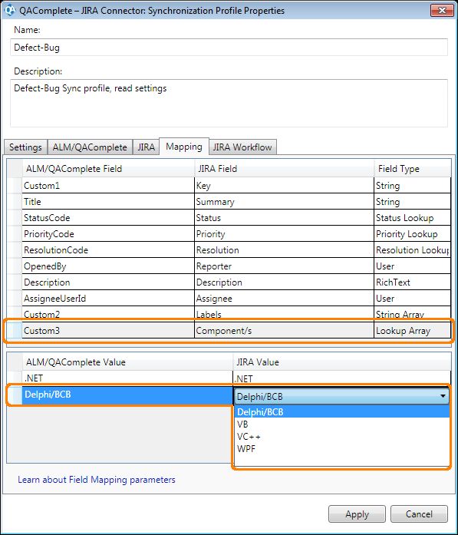458x535 pixels.
Task: Open Learn about Field Mapping parameters link
Action: 97,480
